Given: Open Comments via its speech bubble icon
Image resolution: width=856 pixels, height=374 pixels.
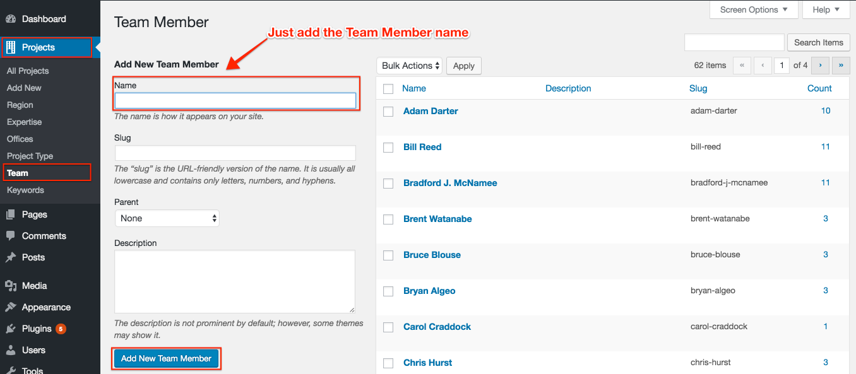Looking at the screenshot, I should (x=11, y=236).
